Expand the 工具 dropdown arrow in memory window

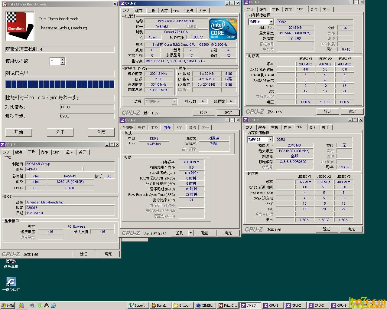point(190,233)
